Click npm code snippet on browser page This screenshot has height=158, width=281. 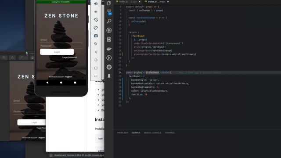click(x=100, y=139)
